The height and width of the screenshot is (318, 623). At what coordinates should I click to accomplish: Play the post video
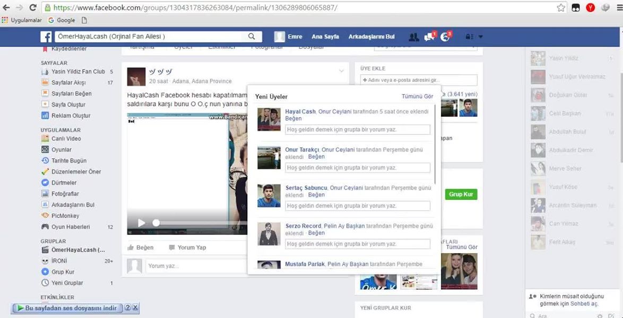[x=142, y=223]
